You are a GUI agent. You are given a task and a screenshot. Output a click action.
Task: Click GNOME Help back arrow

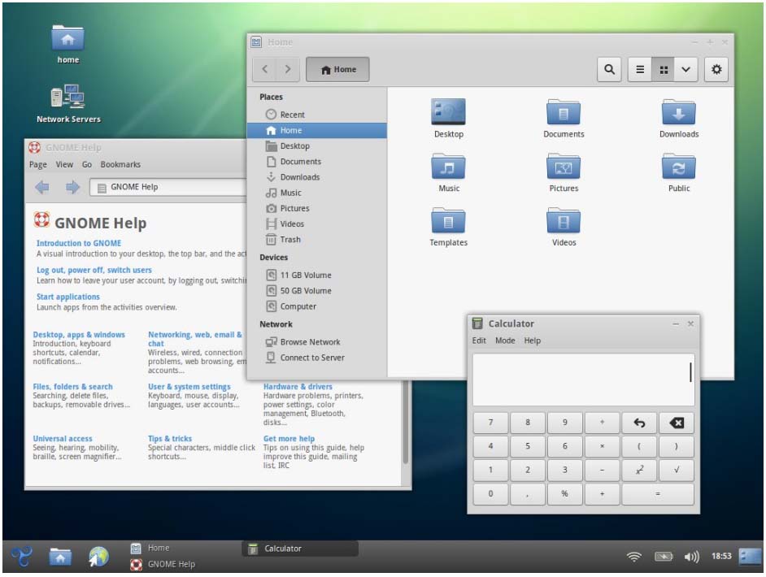click(x=42, y=187)
